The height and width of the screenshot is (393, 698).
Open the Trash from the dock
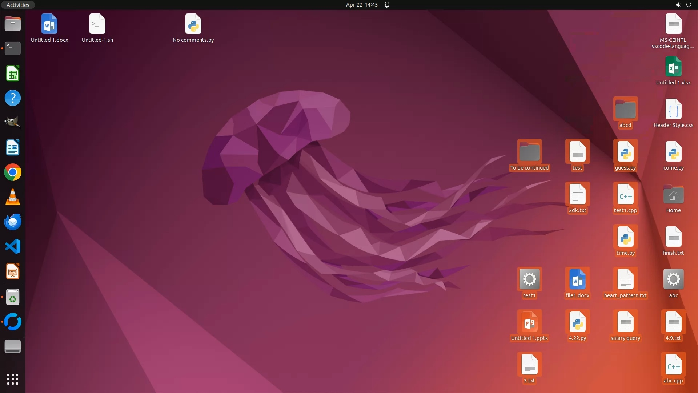[x=13, y=297]
